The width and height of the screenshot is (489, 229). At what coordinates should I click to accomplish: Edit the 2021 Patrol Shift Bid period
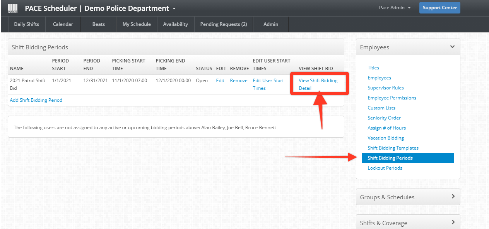220,80
